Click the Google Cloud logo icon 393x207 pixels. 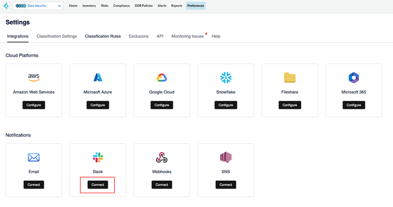[x=162, y=77]
